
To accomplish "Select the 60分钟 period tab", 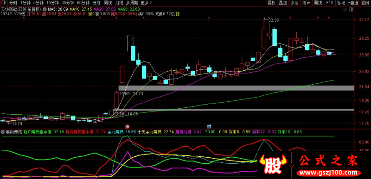I will click(x=83, y=3).
